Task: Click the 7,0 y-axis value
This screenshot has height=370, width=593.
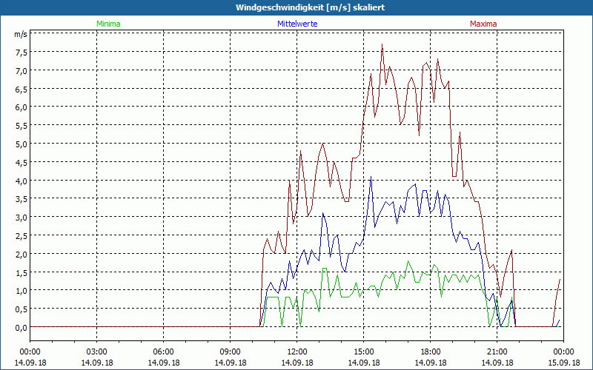Action: pos(21,71)
